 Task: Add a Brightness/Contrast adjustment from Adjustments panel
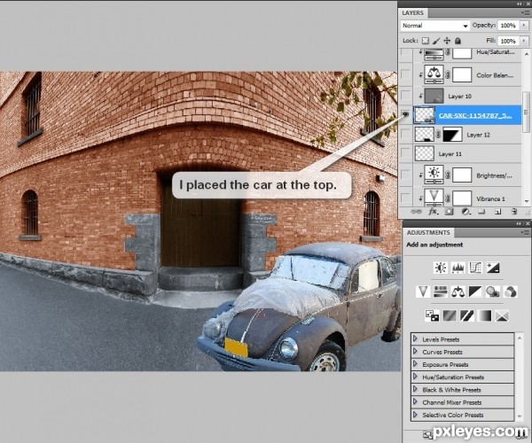pos(441,268)
